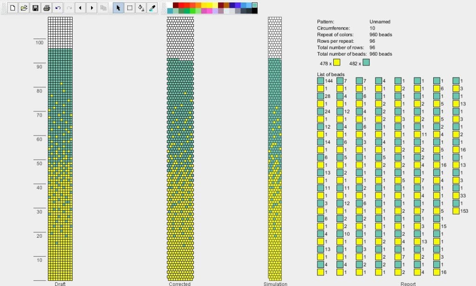Click the disabled copy pattern icon
The image size is (476, 286).
tap(103, 8)
